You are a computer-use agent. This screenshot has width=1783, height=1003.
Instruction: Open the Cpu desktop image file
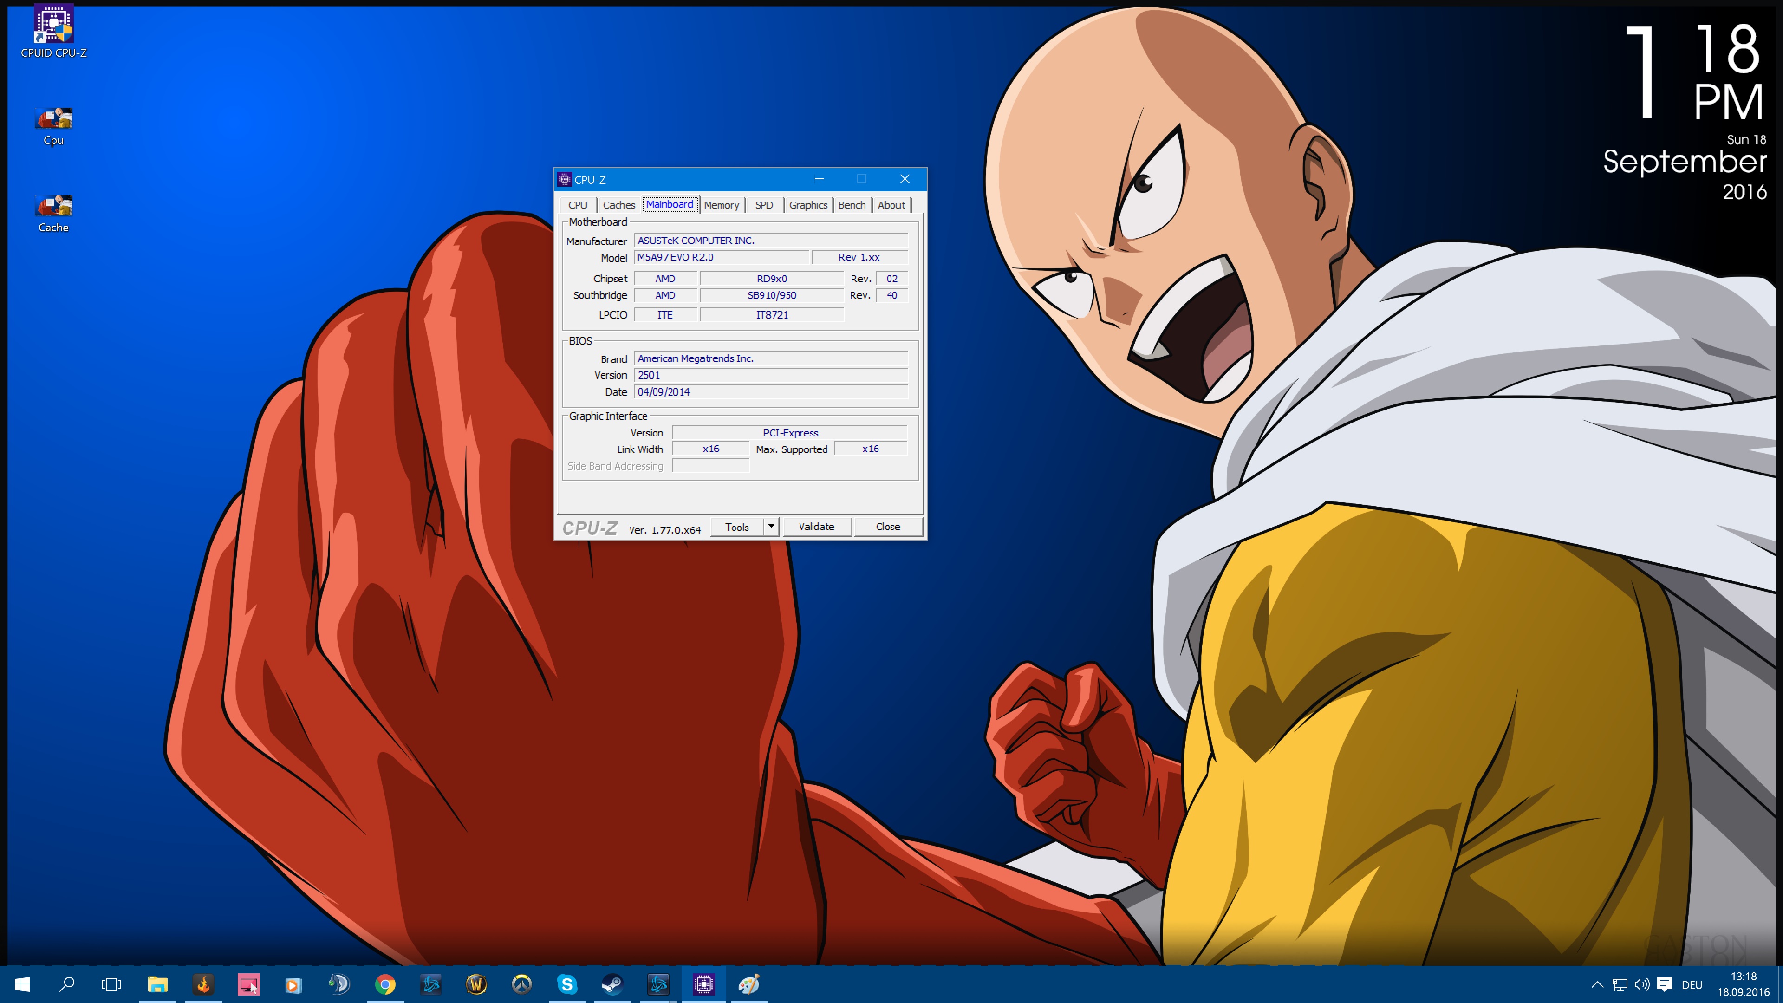tap(53, 119)
